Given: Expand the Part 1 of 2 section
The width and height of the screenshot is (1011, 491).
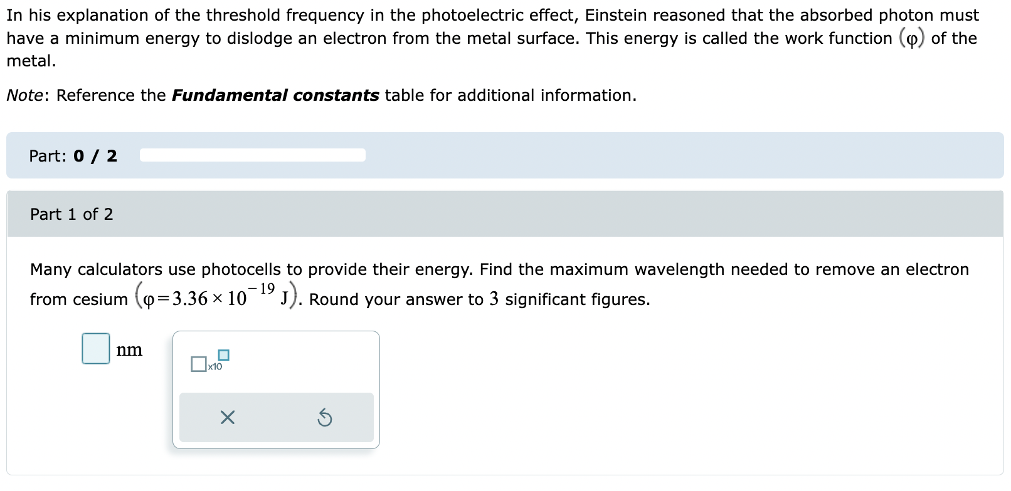Looking at the screenshot, I should [x=71, y=214].
